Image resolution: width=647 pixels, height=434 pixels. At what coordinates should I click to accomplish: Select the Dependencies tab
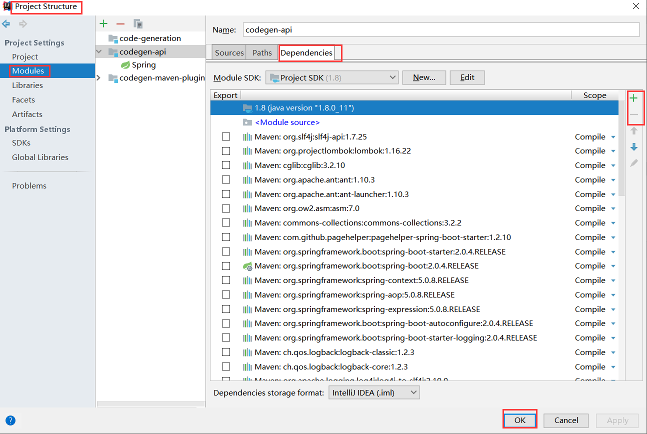(x=306, y=52)
